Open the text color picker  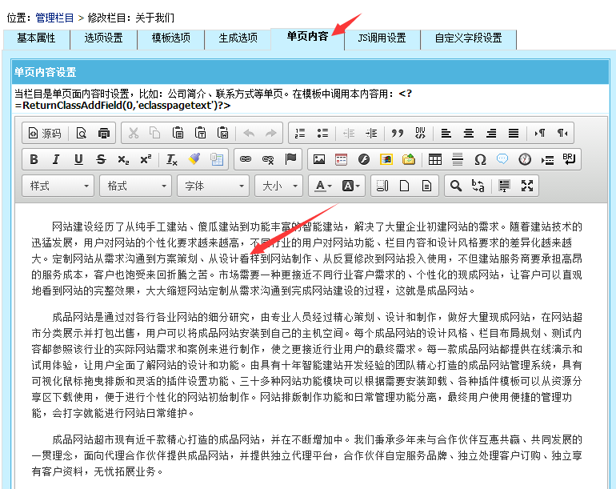tap(324, 186)
